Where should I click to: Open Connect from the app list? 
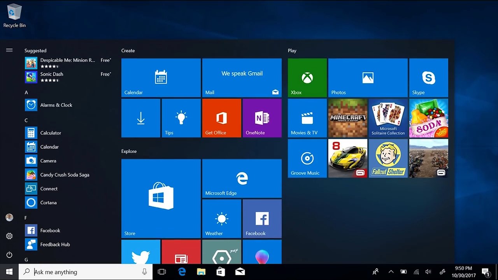pyautogui.click(x=68, y=189)
